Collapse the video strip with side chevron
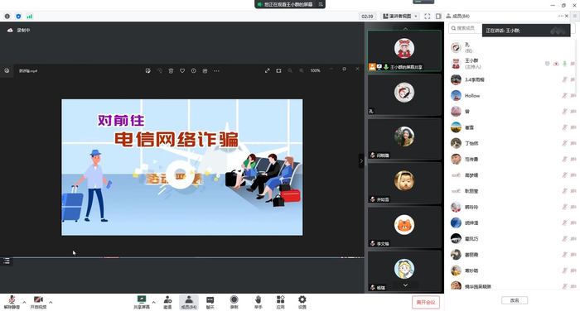The width and height of the screenshot is (580, 311). 361,160
